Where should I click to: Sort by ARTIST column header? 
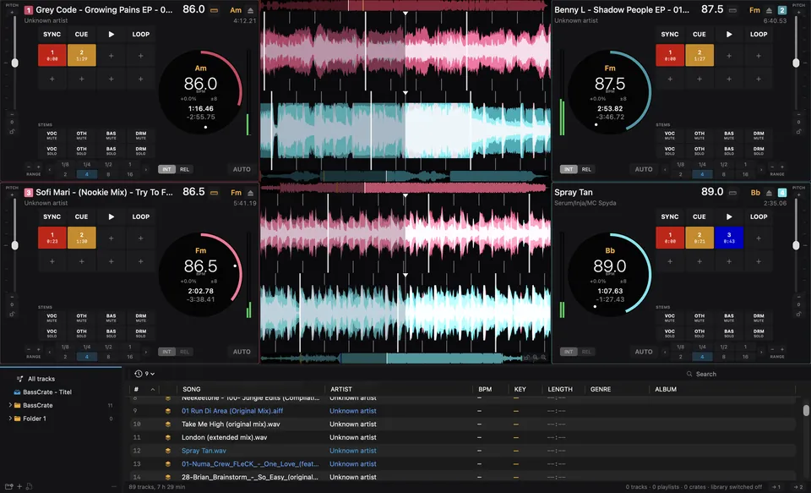point(340,390)
